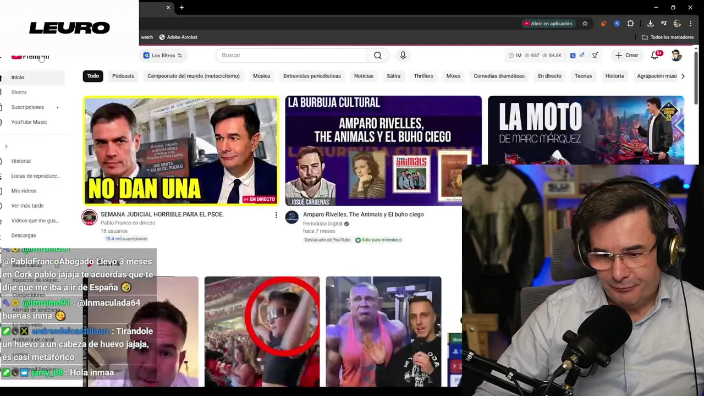This screenshot has height=396, width=704.
Task: Select the Noticias filter chip
Action: [364, 76]
